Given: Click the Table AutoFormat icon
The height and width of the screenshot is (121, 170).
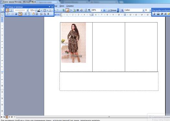Looking at the screenshot, I should pyautogui.click(x=33, y=14).
